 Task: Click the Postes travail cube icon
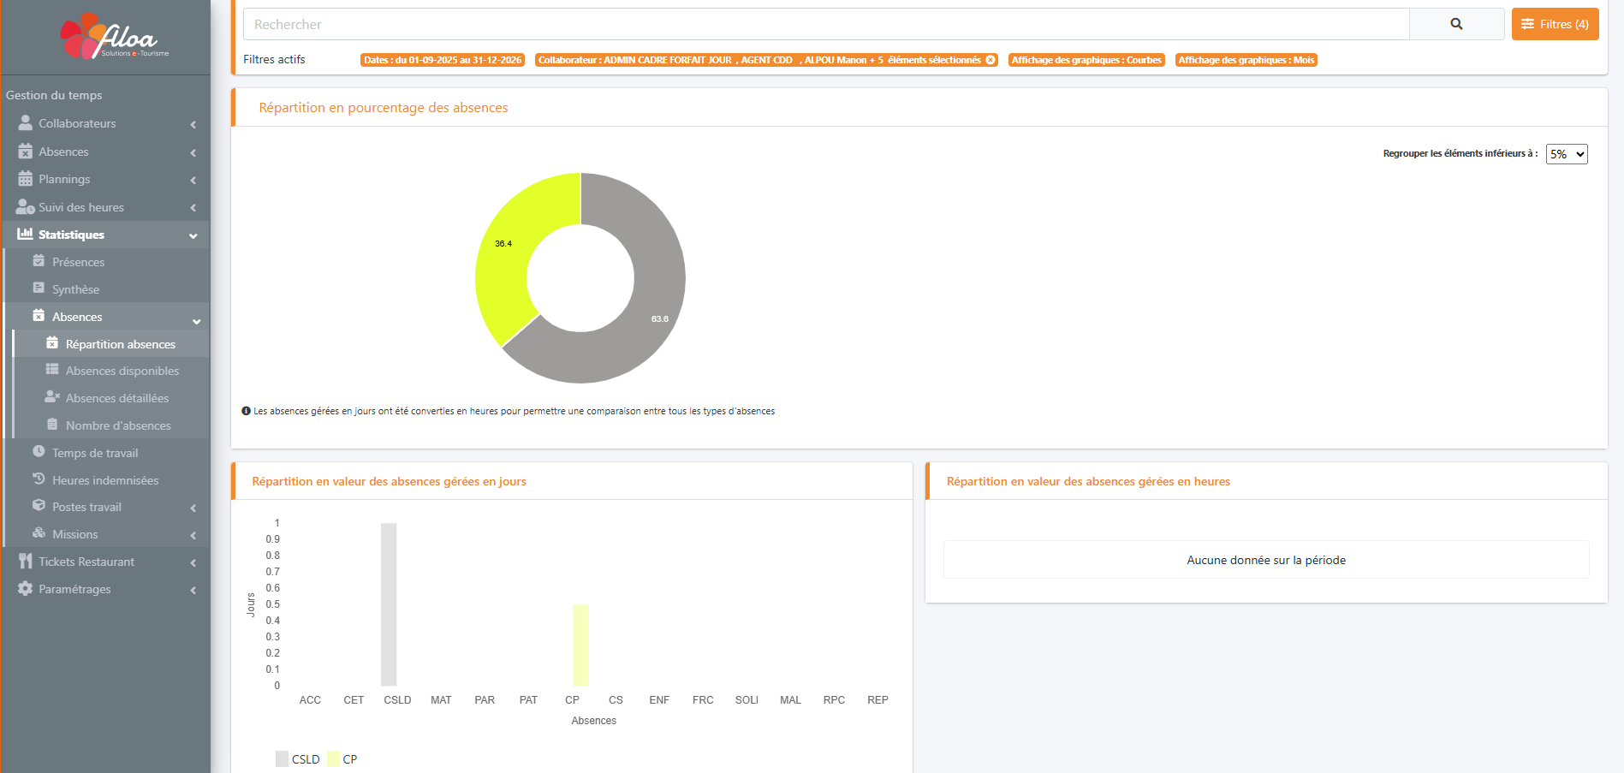pos(39,506)
